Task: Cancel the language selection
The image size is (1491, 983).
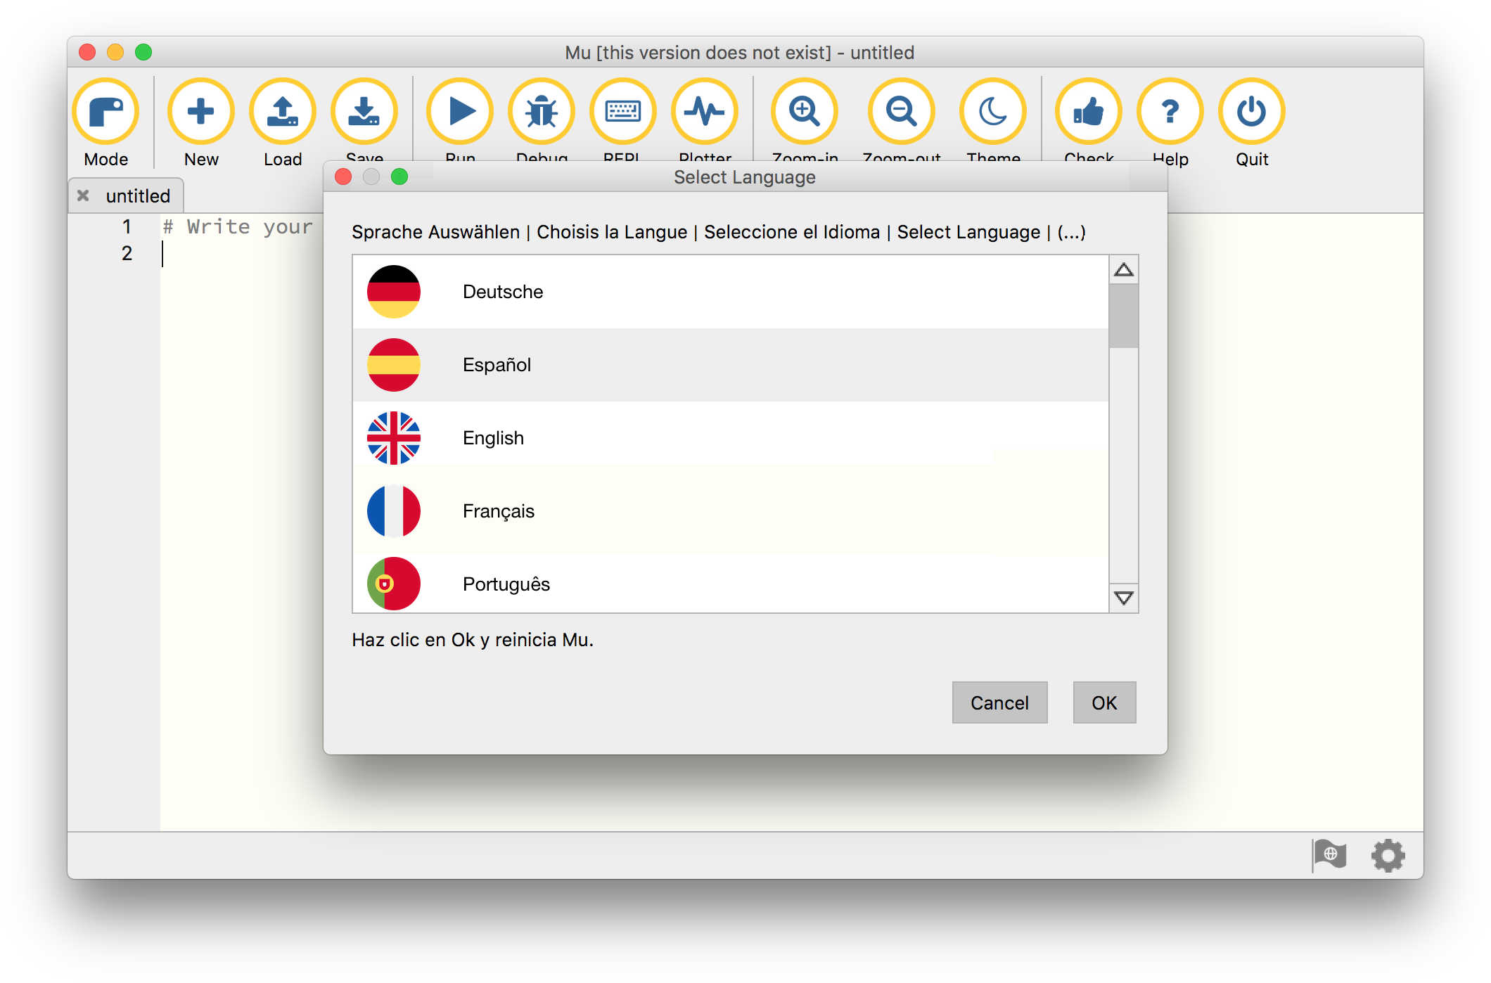Action: pos(999,702)
